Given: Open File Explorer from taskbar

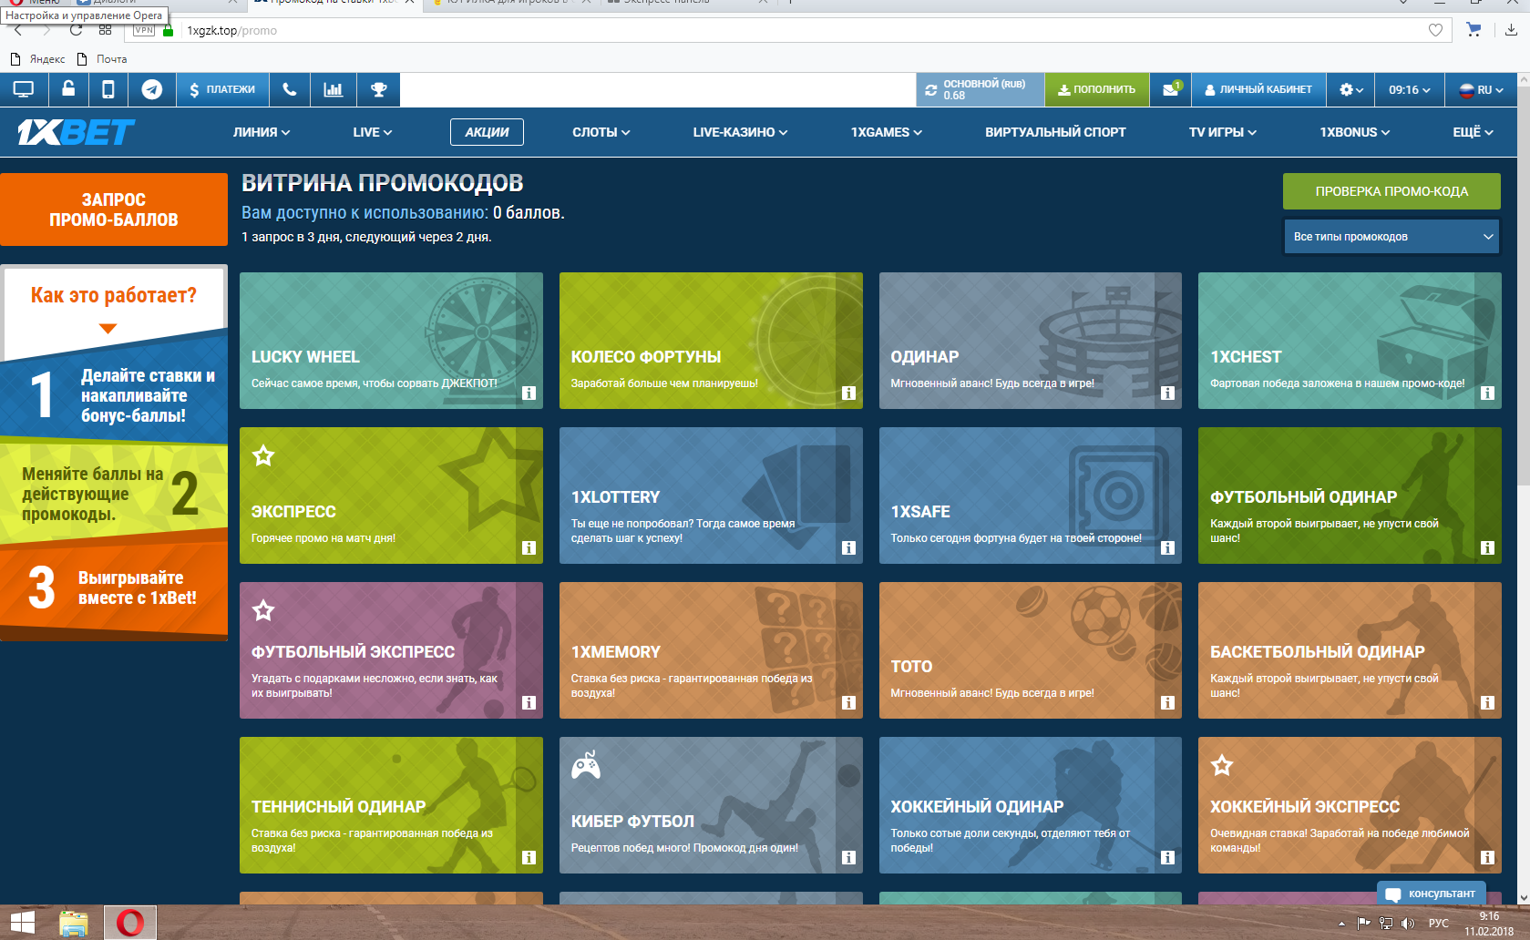Looking at the screenshot, I should tap(73, 923).
